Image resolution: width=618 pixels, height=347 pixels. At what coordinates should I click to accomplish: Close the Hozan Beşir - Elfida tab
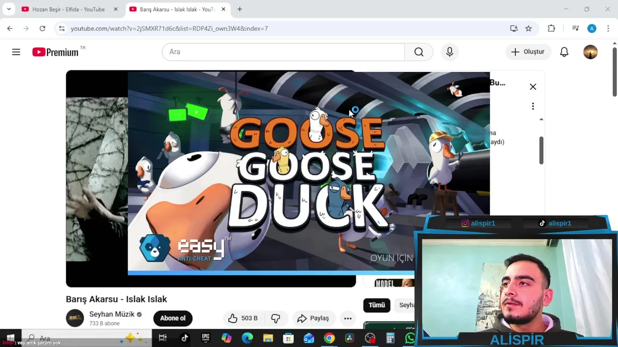click(x=115, y=9)
